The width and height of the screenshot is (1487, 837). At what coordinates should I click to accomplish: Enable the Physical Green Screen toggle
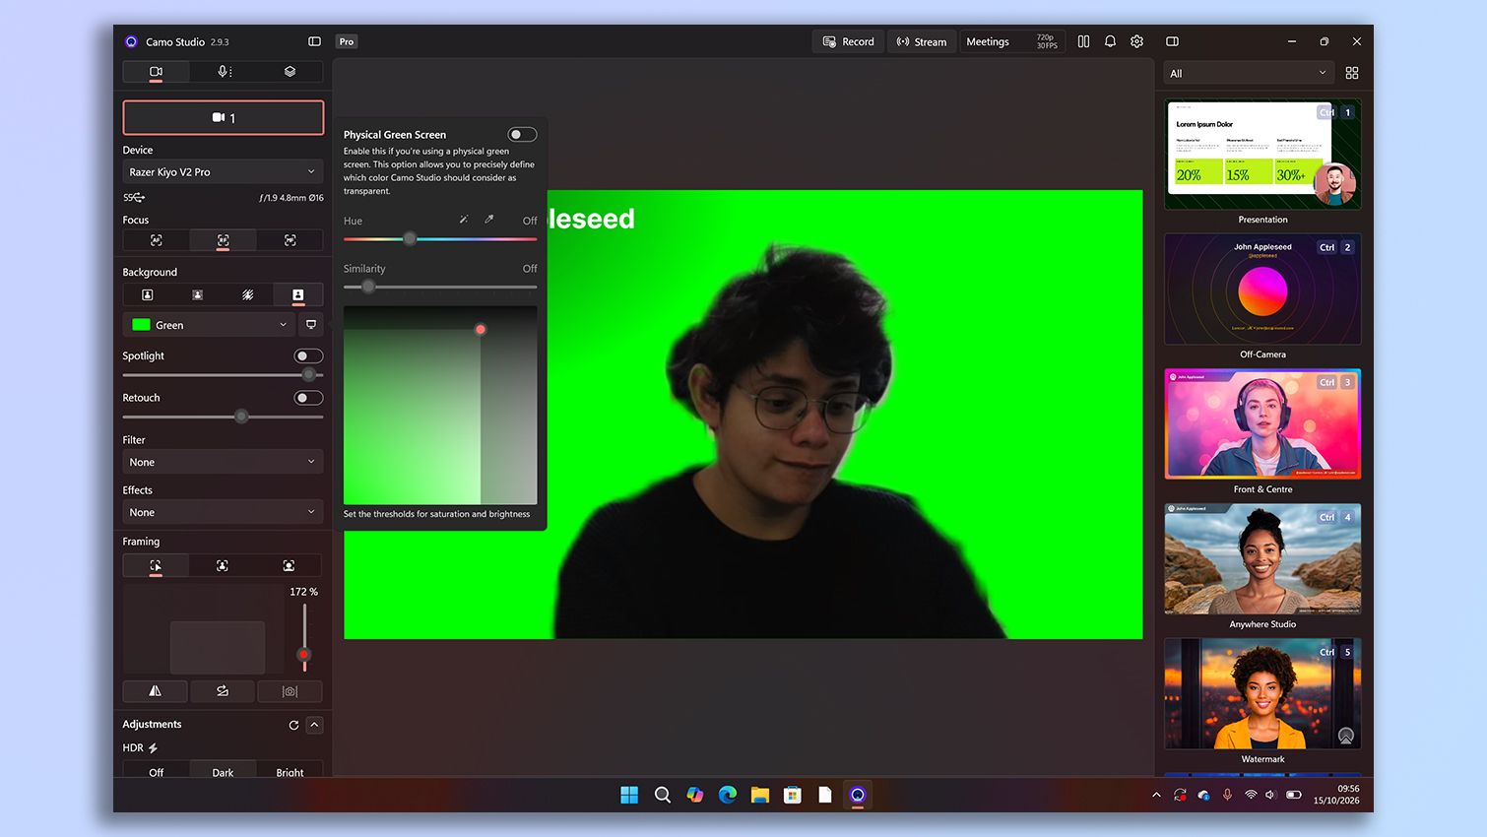pos(522,135)
